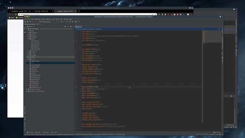The height and width of the screenshot is (138, 245).
Task: Select index.php in the public folder
Action: click(36, 45)
